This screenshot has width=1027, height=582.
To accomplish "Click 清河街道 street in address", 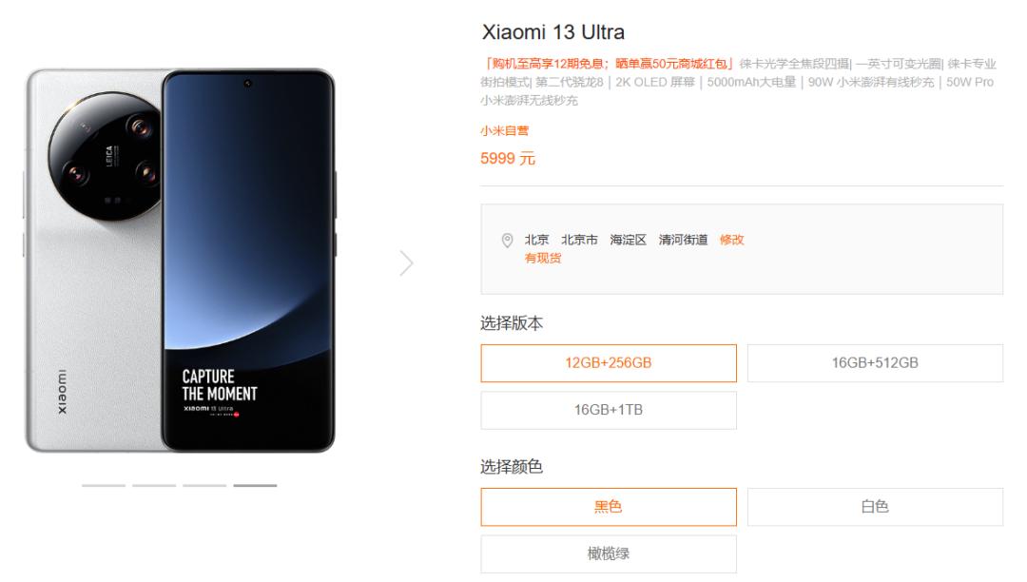I will coord(683,240).
